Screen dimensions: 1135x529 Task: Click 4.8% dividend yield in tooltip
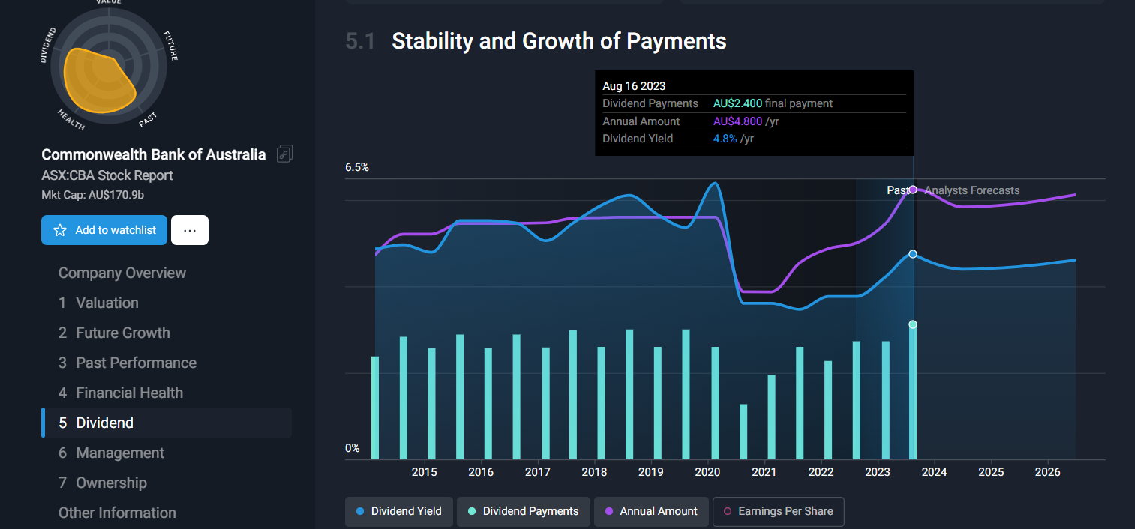[725, 139]
